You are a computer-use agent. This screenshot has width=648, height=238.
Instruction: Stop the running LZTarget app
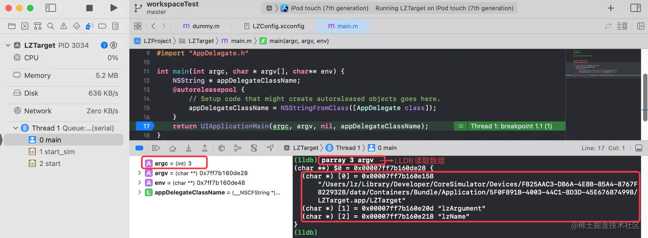pos(89,8)
